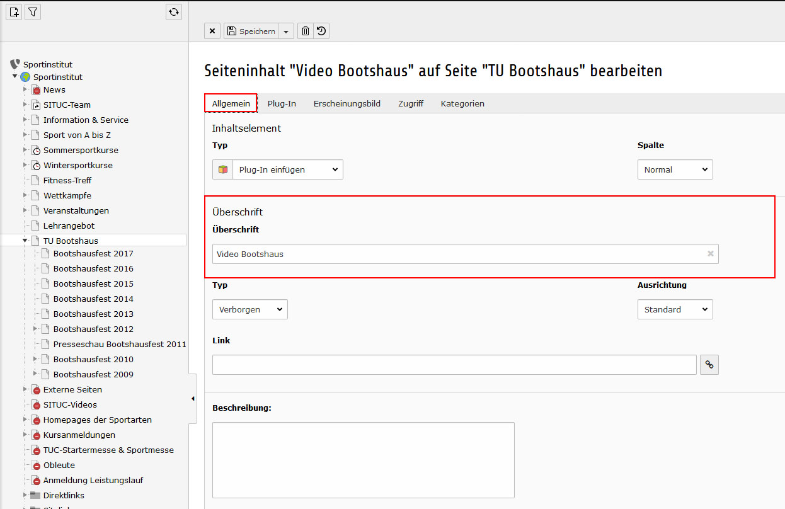Viewport: 785px width, 509px height.
Task: Click the Speichern save button
Action: (x=251, y=31)
